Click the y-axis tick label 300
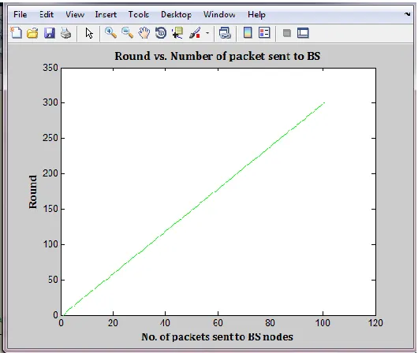The image size is (418, 353). coord(50,102)
